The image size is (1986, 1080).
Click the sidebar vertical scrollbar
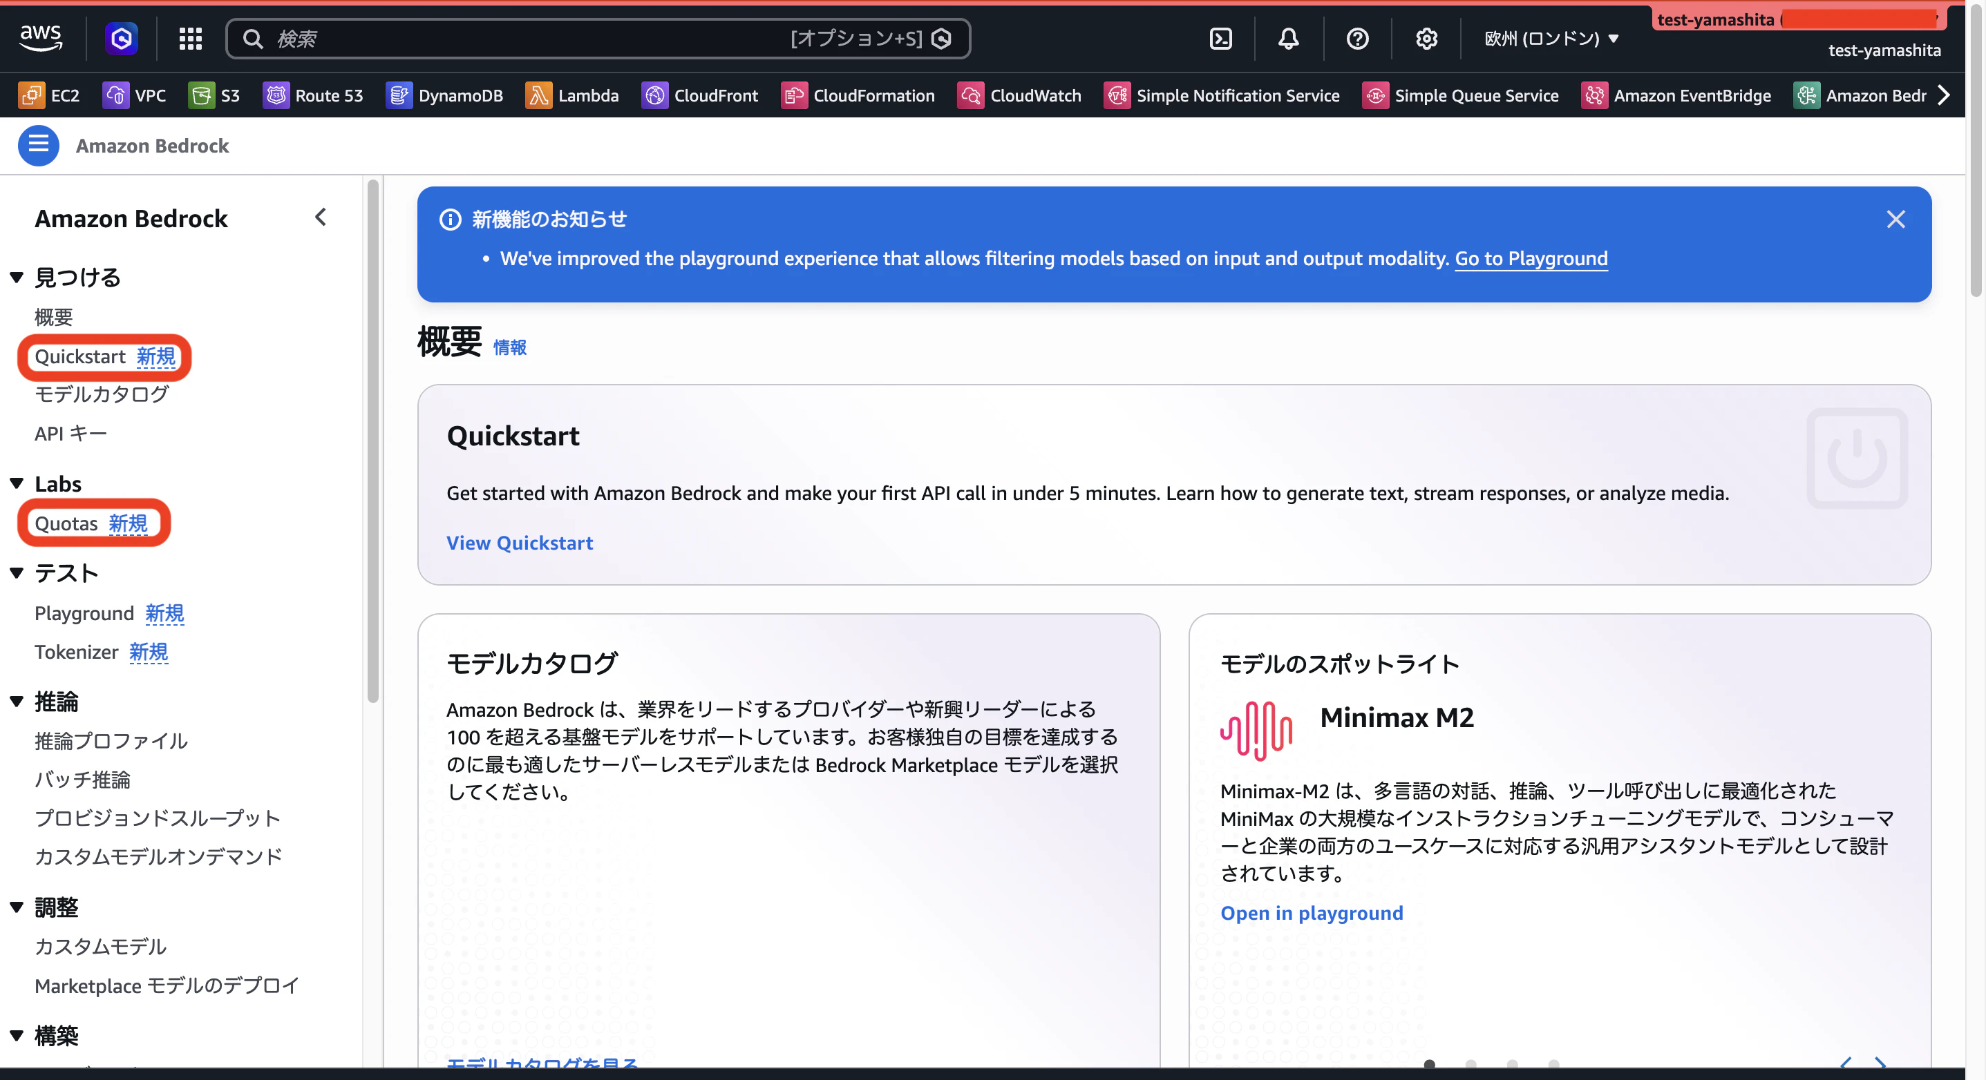(373, 441)
